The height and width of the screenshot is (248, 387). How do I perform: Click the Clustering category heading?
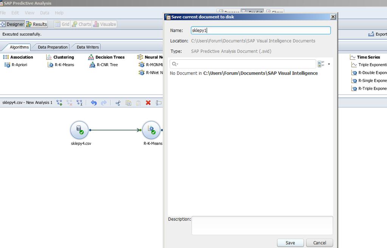click(63, 57)
